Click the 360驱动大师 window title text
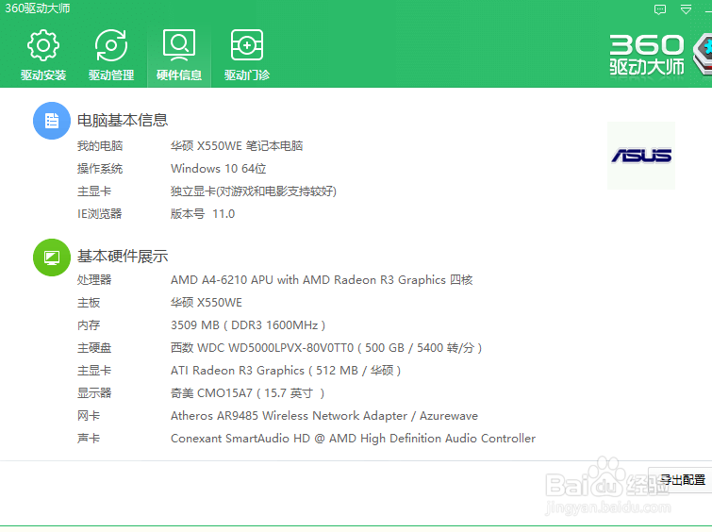Image resolution: width=712 pixels, height=532 pixels. coord(37,8)
